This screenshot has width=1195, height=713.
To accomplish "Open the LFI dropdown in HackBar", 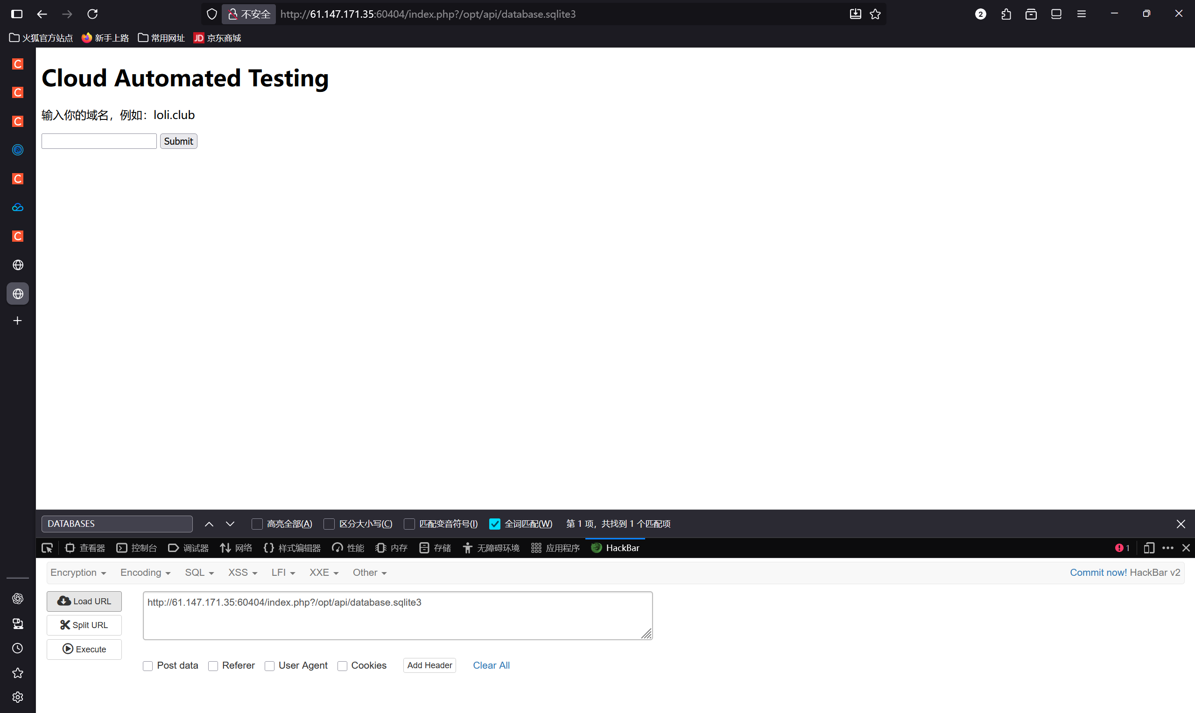I will (x=282, y=573).
